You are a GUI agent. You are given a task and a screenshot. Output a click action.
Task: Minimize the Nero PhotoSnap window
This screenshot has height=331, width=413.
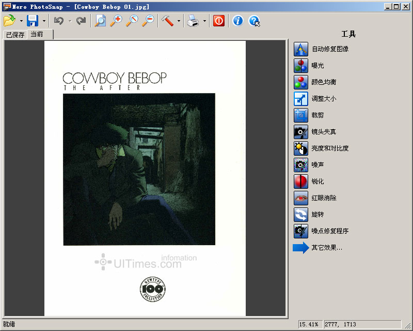click(x=387, y=7)
